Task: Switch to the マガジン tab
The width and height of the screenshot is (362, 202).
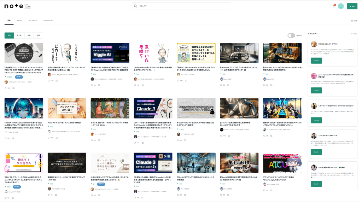Action: coord(19,21)
